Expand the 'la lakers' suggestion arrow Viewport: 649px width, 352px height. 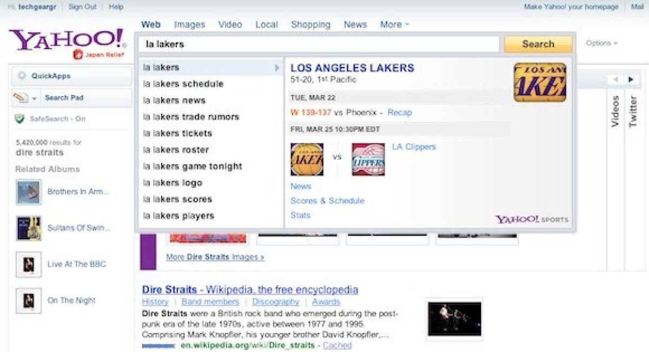(x=277, y=67)
